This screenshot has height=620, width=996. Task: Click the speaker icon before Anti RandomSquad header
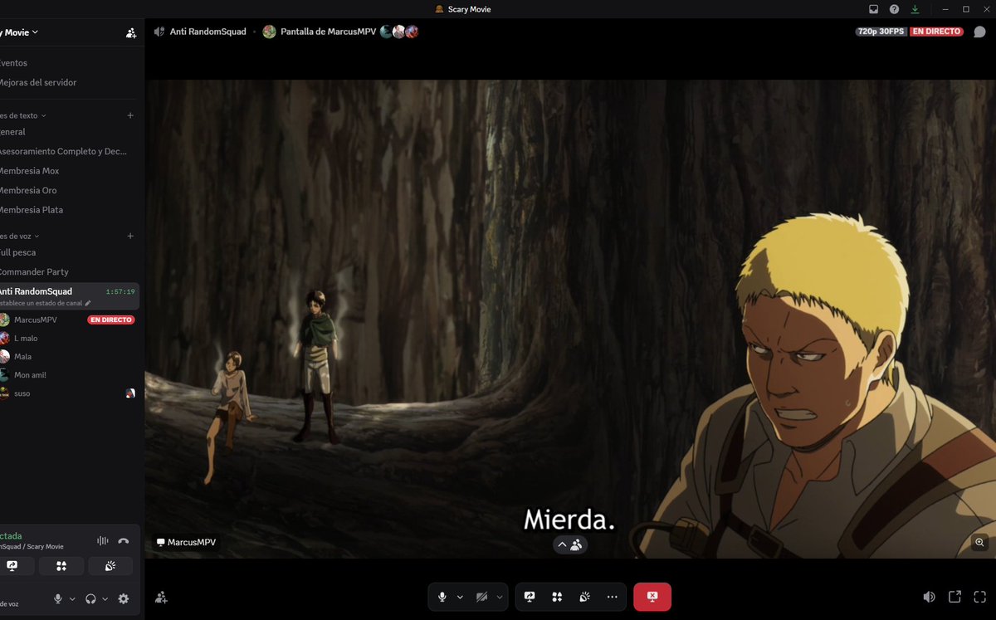[159, 32]
